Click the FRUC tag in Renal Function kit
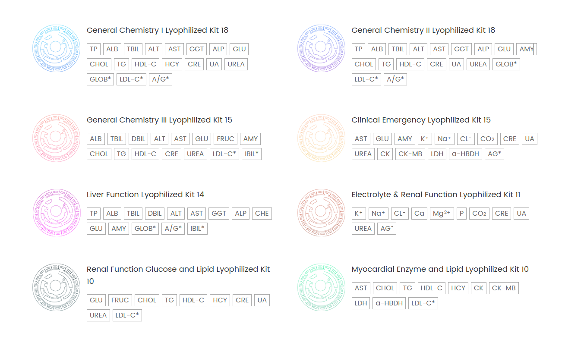 120,300
